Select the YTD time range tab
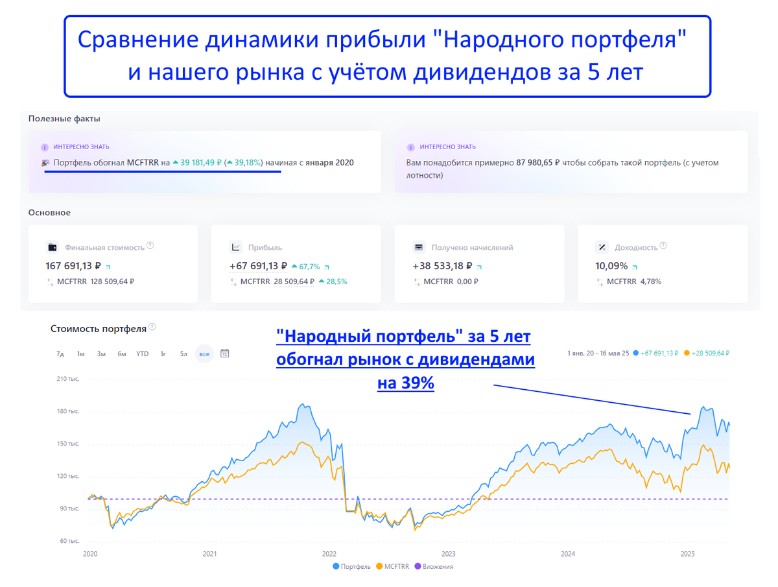The width and height of the screenshot is (778, 587). click(x=142, y=353)
